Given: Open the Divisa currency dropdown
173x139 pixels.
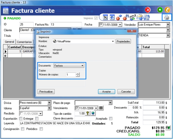Looking at the screenshot, I should [50, 103].
